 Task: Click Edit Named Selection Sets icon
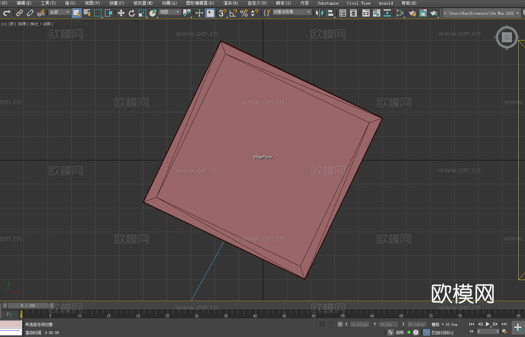point(267,13)
